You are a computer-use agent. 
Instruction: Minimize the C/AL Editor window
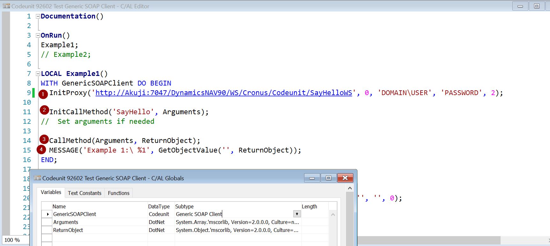[x=520, y=6]
